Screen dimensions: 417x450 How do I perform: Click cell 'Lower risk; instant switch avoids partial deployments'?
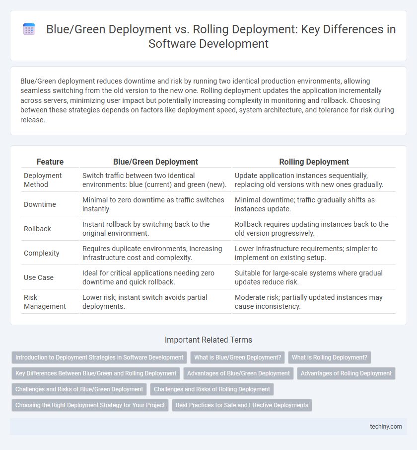click(155, 302)
